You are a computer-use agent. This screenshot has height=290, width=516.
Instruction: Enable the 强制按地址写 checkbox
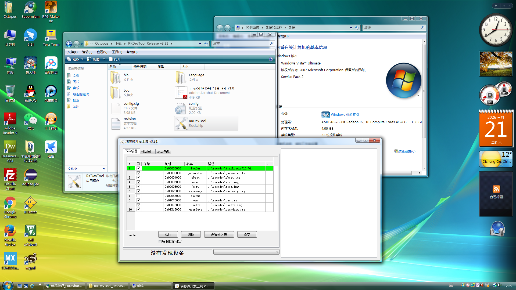(160, 242)
